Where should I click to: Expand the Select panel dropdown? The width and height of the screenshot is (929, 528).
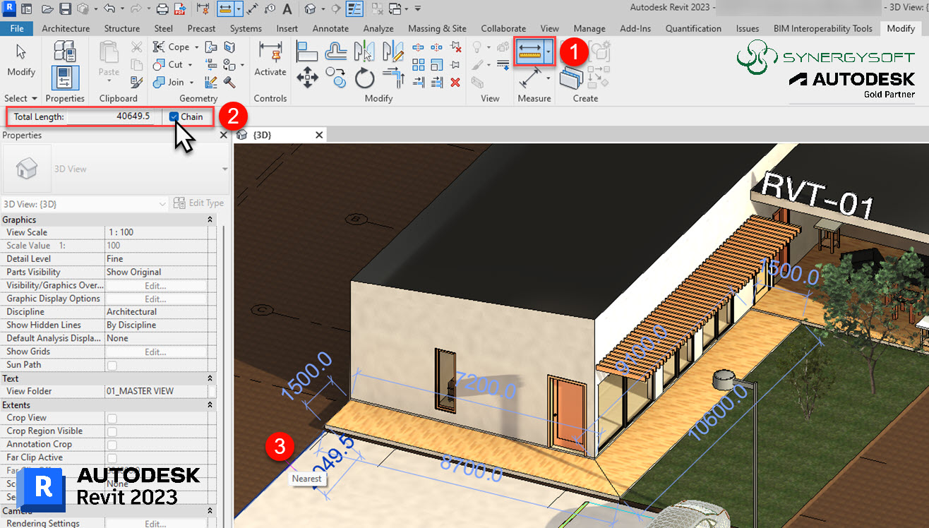34,99
